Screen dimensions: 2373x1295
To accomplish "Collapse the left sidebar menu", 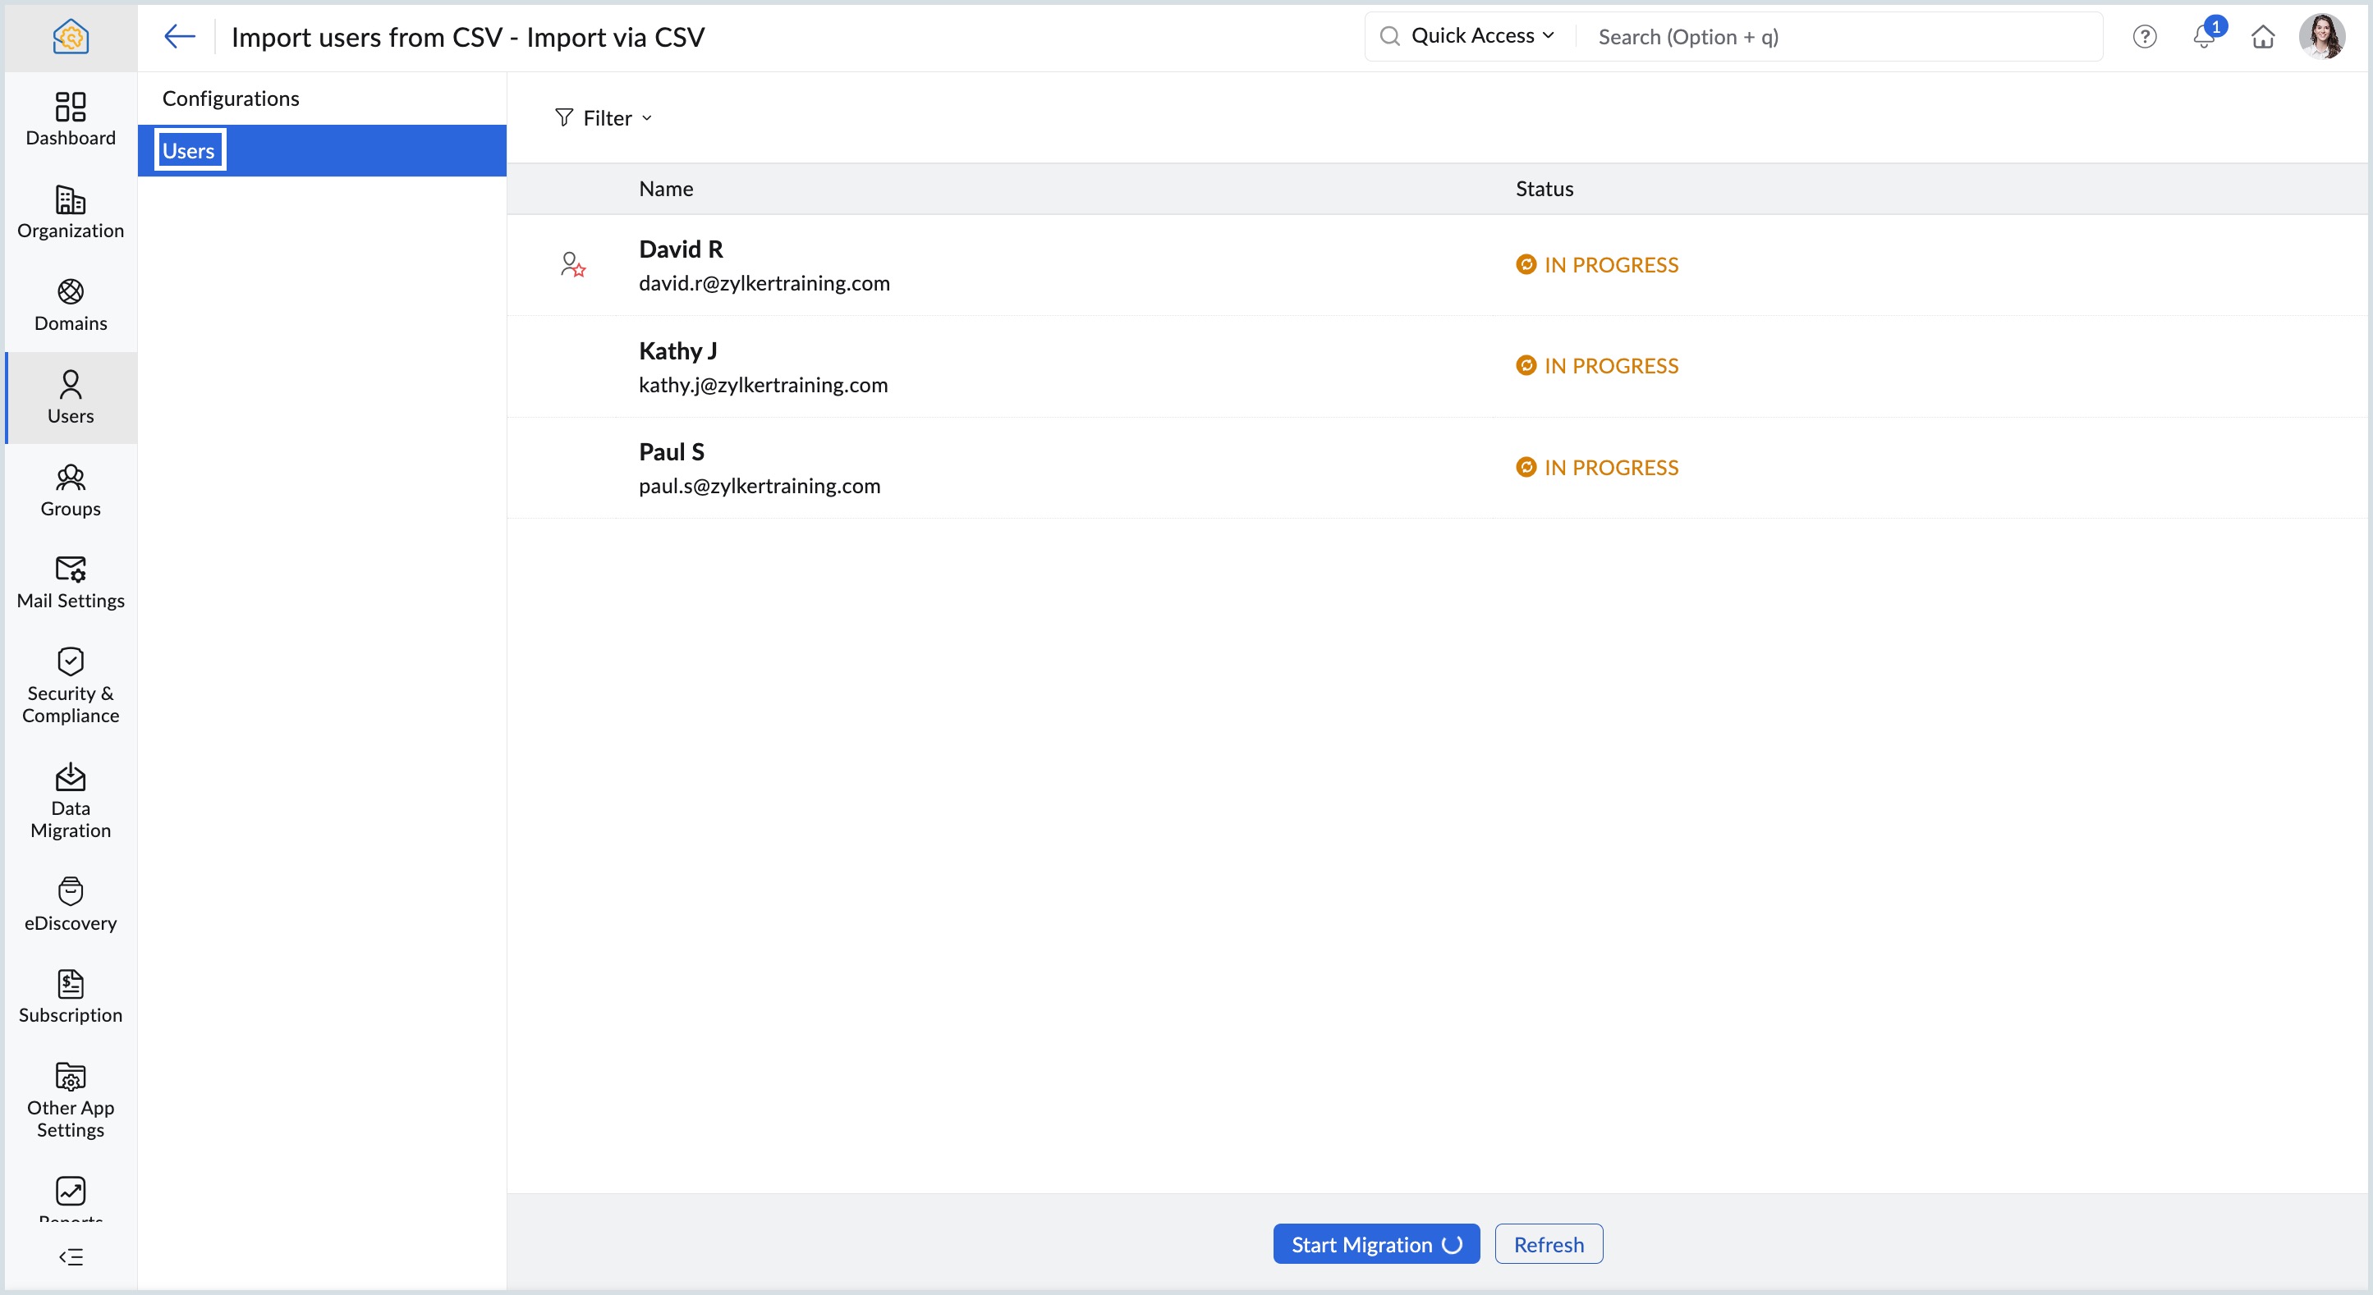I will [x=70, y=1256].
